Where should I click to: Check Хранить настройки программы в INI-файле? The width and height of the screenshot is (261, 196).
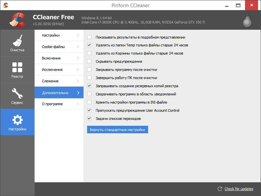[x=89, y=102]
